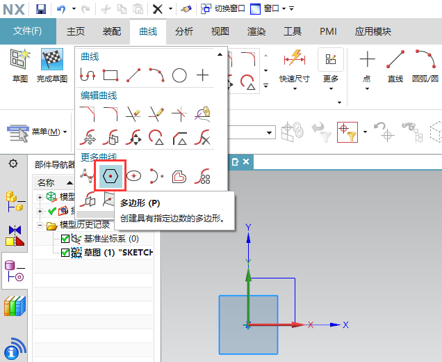Open the More (更多) gallery
The height and width of the screenshot is (362, 442).
pos(331,70)
